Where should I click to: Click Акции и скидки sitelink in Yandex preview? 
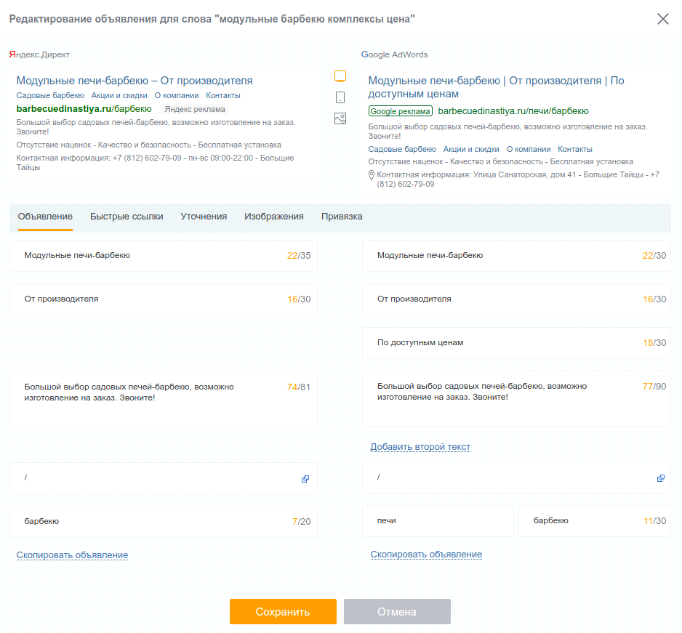pyautogui.click(x=119, y=96)
